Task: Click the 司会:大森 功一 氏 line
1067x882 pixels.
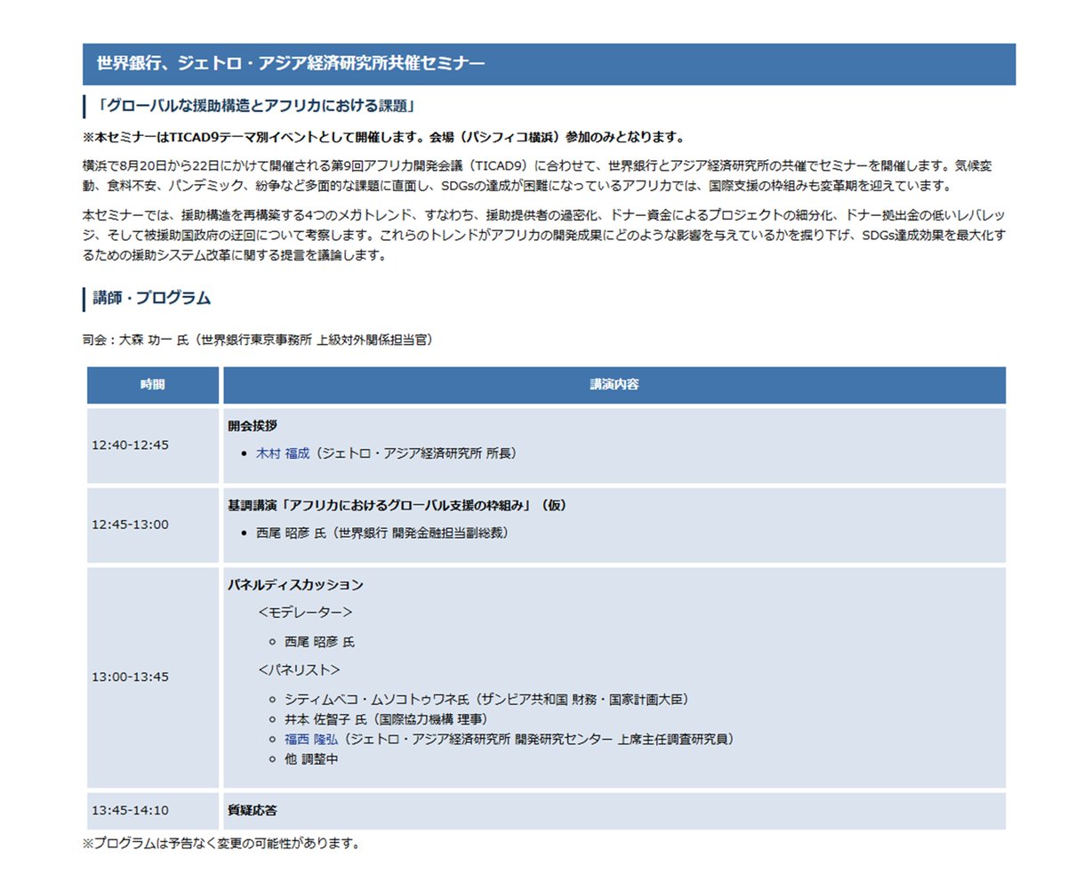Action: 258,340
